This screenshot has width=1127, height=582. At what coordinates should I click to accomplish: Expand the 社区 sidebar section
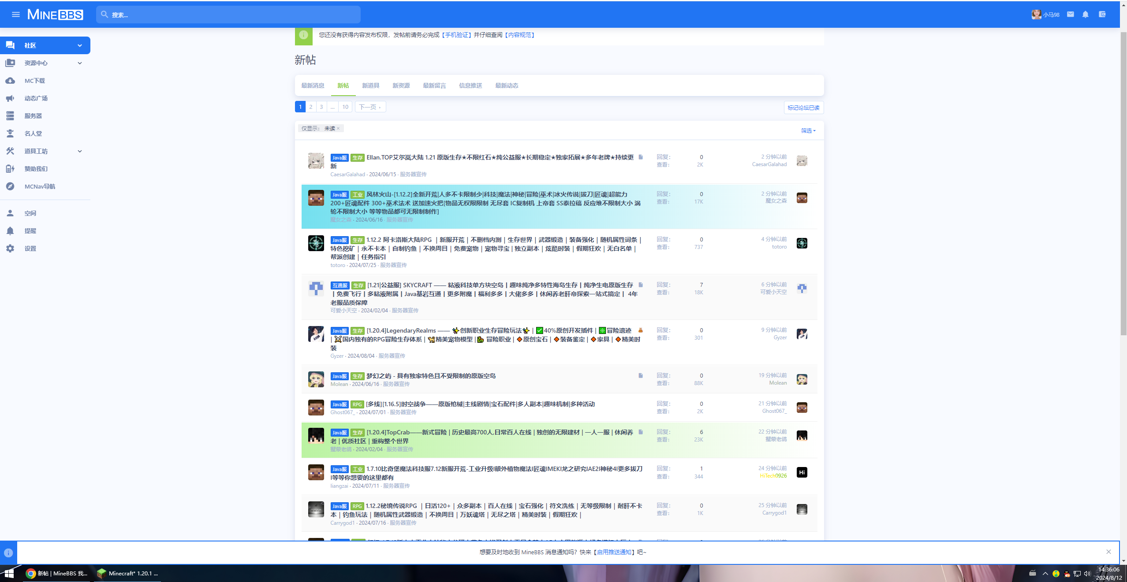point(80,45)
